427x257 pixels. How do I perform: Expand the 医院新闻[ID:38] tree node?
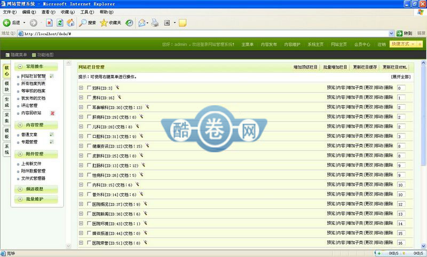tap(81, 214)
